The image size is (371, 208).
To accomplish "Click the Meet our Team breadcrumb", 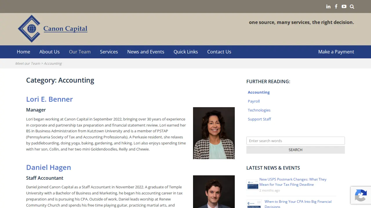I will (28, 64).
